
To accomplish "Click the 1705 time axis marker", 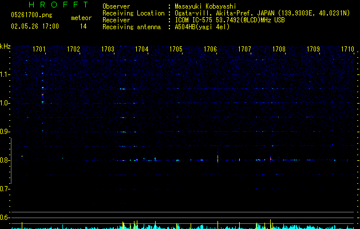I will 176,49.
